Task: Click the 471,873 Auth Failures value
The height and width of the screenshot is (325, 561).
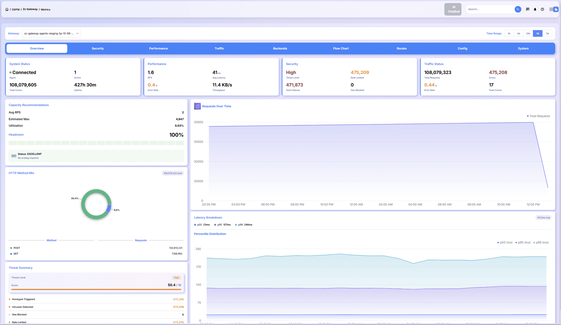Action: pyautogui.click(x=295, y=85)
